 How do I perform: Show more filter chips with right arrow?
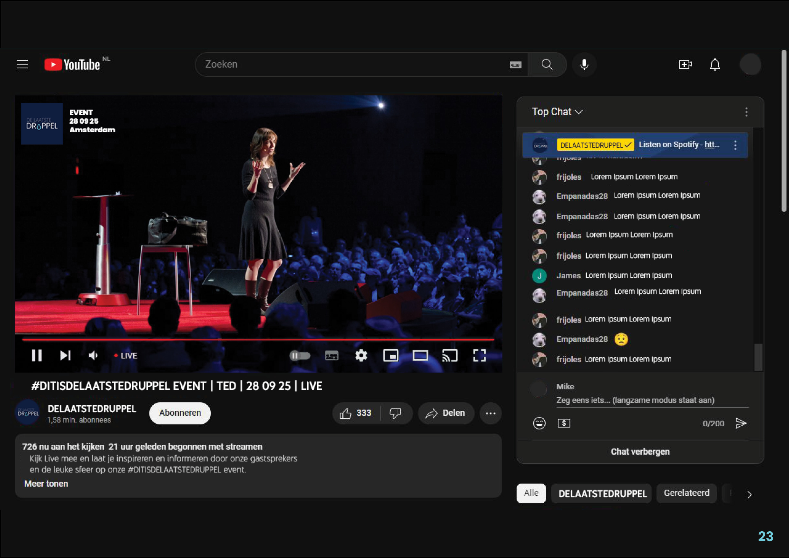(x=749, y=494)
